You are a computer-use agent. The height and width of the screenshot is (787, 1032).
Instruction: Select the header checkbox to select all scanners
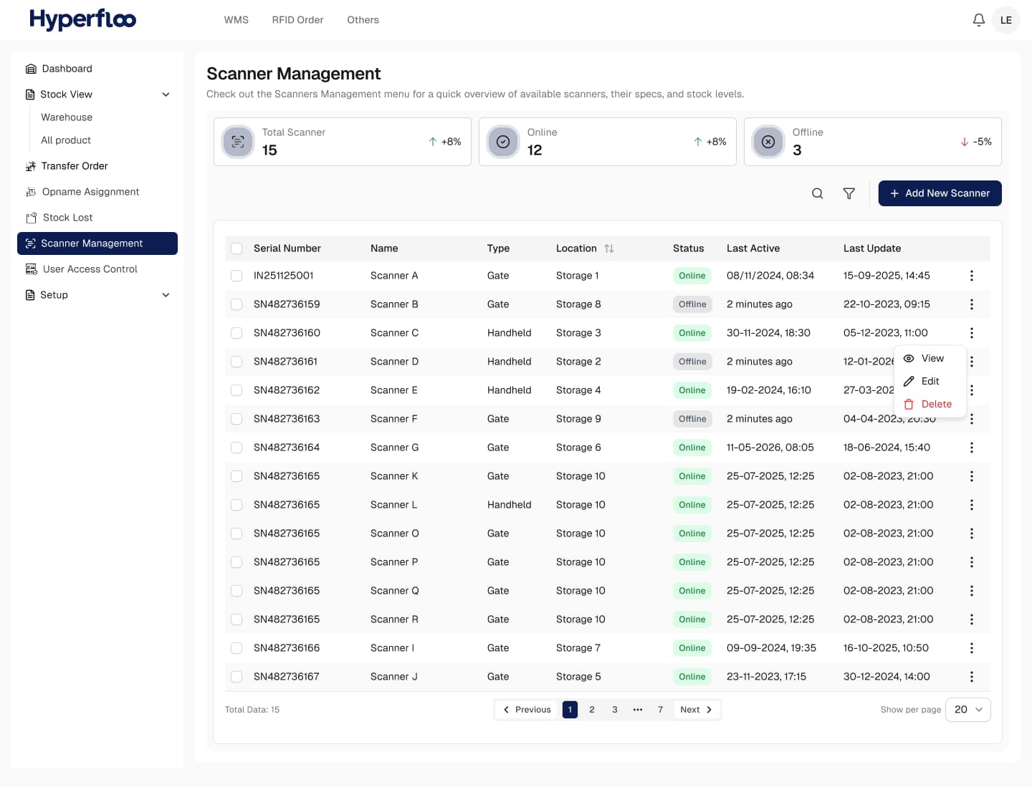pos(236,248)
